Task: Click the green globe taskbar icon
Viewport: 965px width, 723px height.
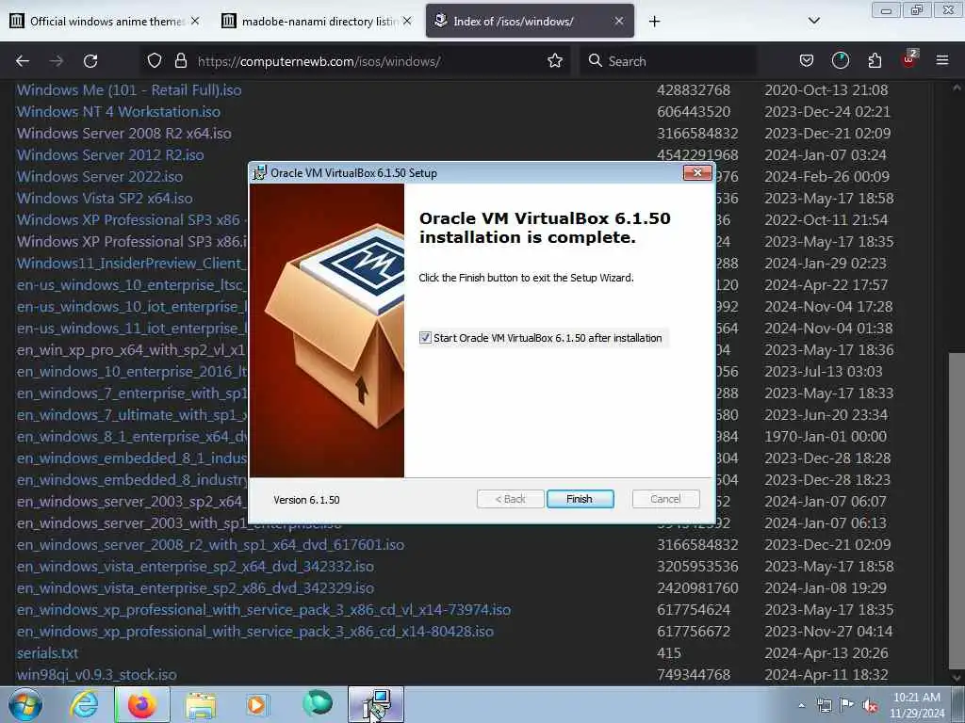Action: point(317,703)
